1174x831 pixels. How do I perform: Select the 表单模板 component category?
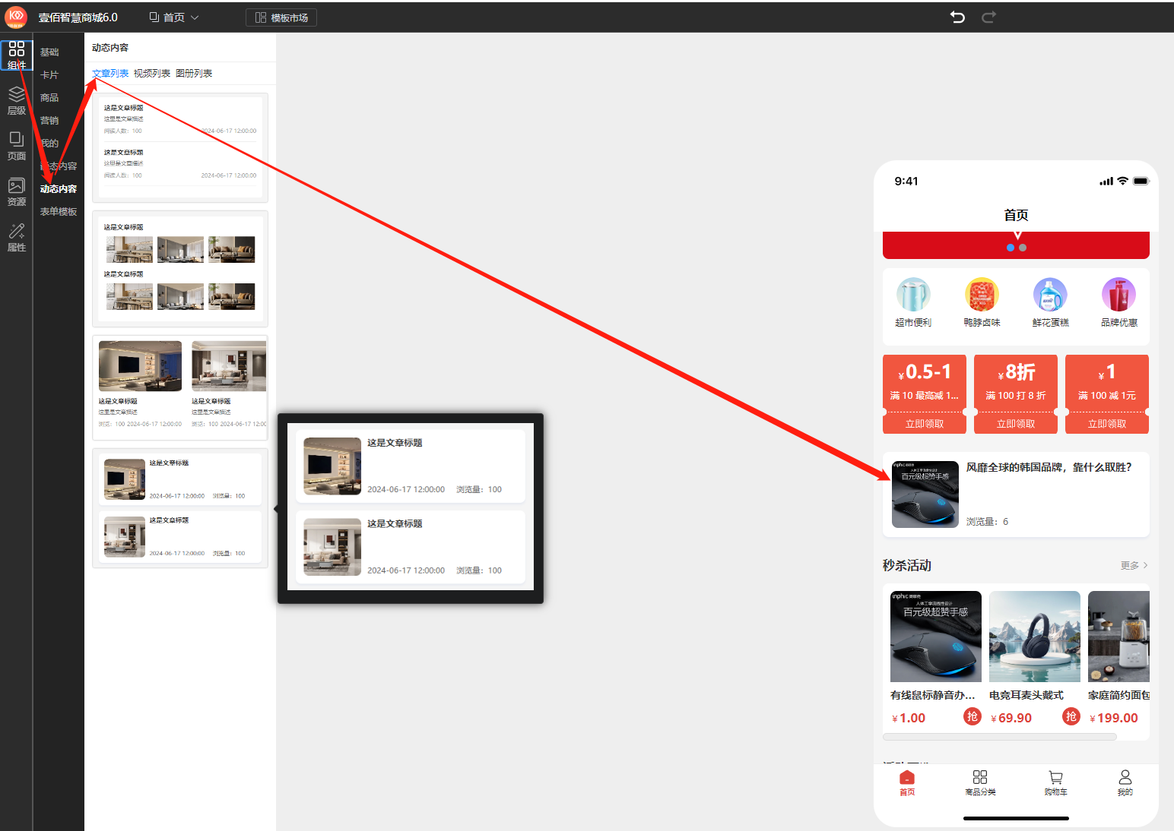pyautogui.click(x=59, y=212)
